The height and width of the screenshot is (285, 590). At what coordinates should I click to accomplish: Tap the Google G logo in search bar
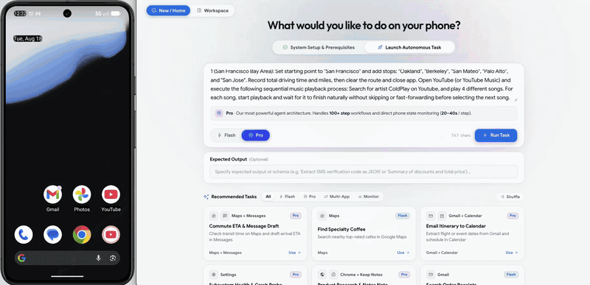coord(22,258)
